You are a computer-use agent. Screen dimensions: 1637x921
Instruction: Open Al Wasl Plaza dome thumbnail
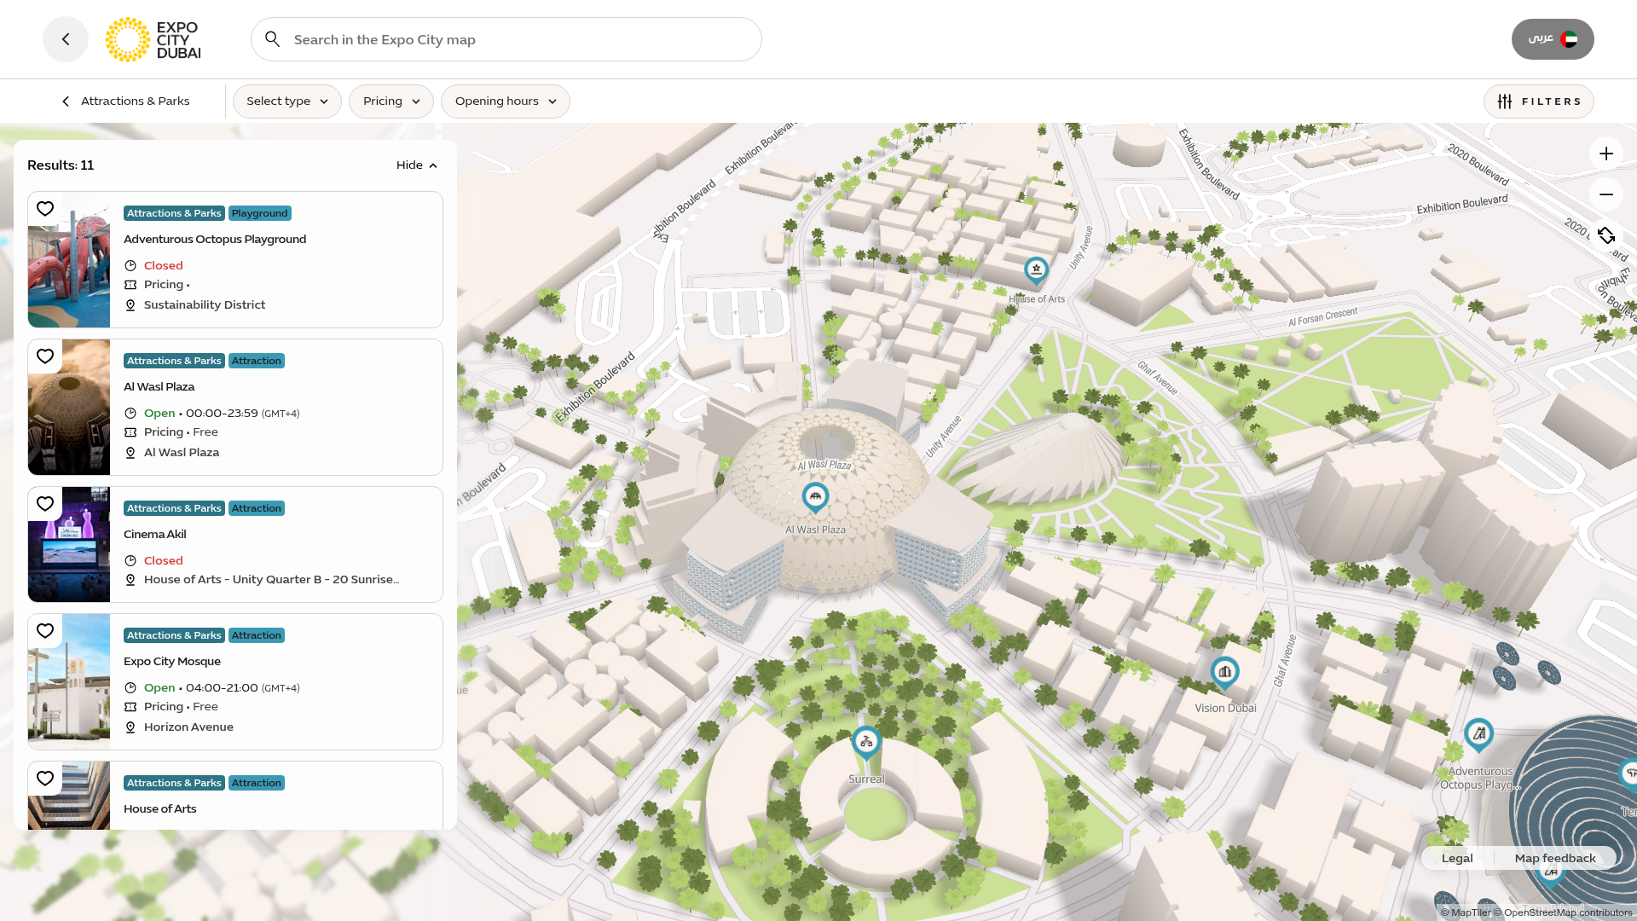coord(69,407)
